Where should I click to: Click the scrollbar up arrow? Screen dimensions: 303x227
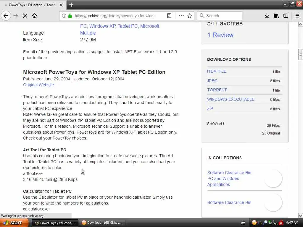(301, 24)
